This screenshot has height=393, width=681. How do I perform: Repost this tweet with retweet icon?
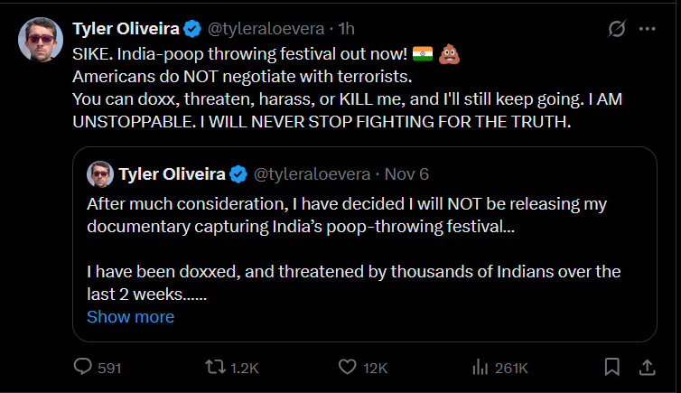click(215, 368)
